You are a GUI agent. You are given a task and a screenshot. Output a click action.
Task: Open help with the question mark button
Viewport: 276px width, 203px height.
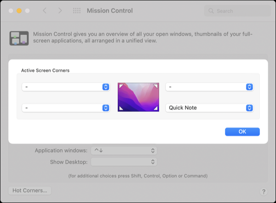[264, 192]
